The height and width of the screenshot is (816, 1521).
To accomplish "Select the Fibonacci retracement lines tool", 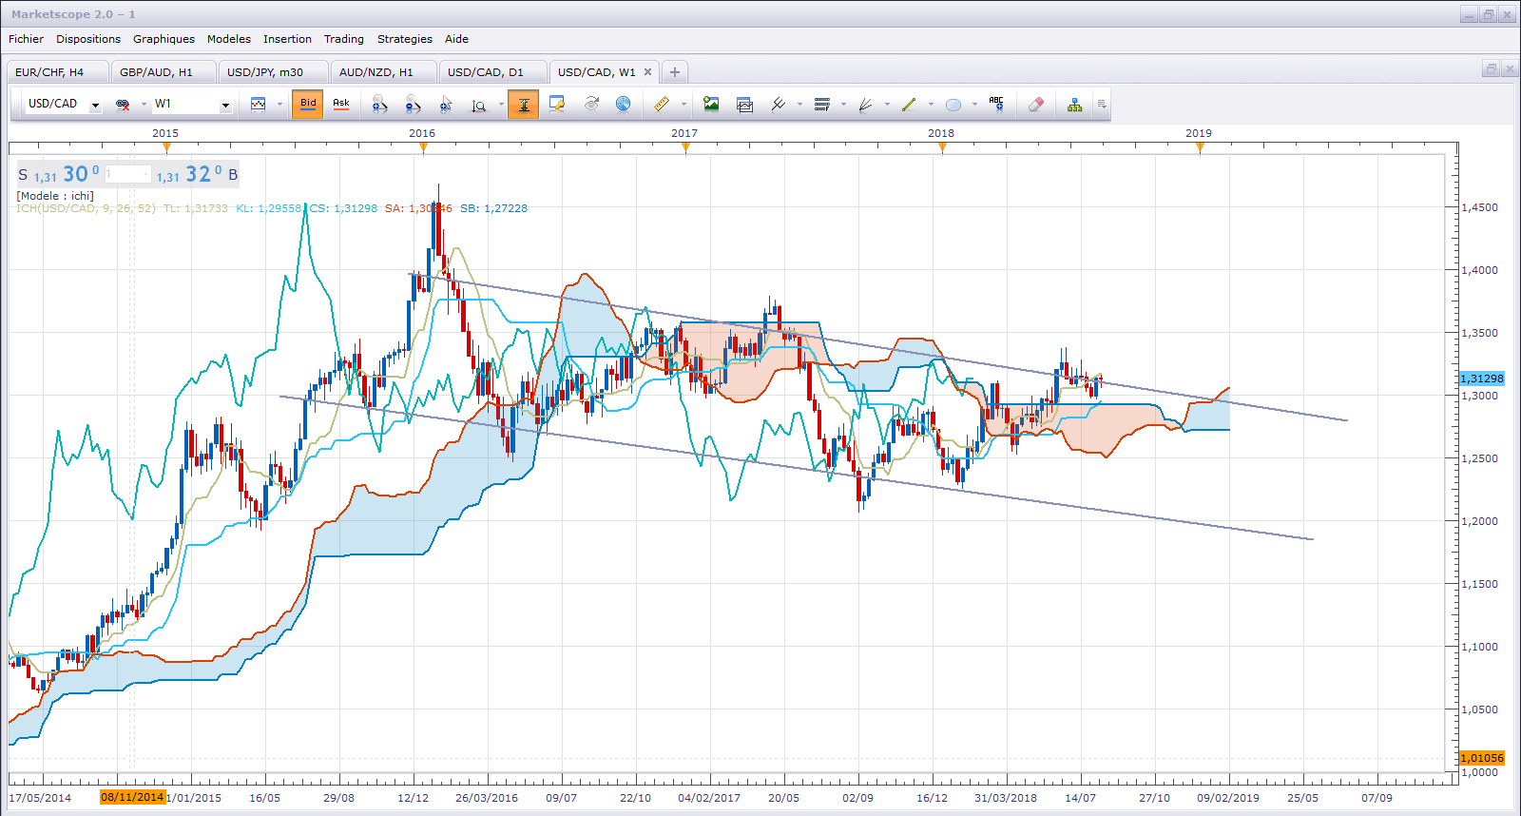I will click(x=822, y=105).
